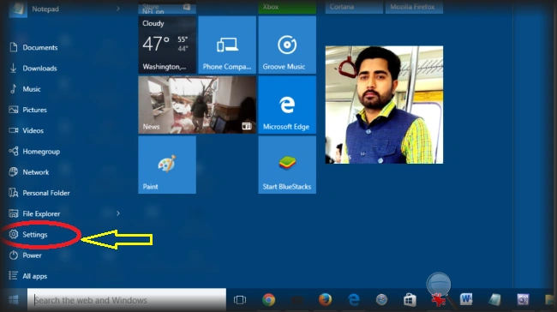Open the Cortana tile

354,7
